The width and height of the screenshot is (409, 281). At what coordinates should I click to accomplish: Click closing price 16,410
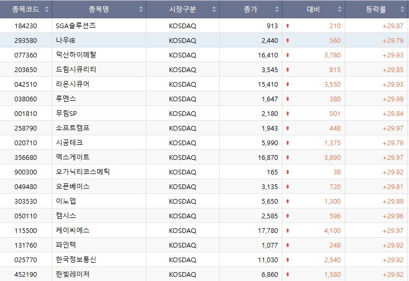pos(268,55)
